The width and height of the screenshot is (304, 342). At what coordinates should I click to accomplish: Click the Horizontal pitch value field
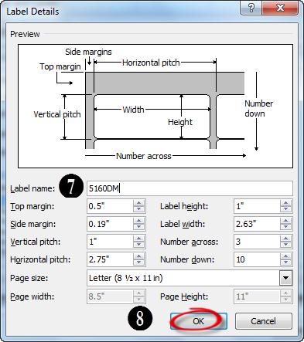pyautogui.click(x=110, y=259)
